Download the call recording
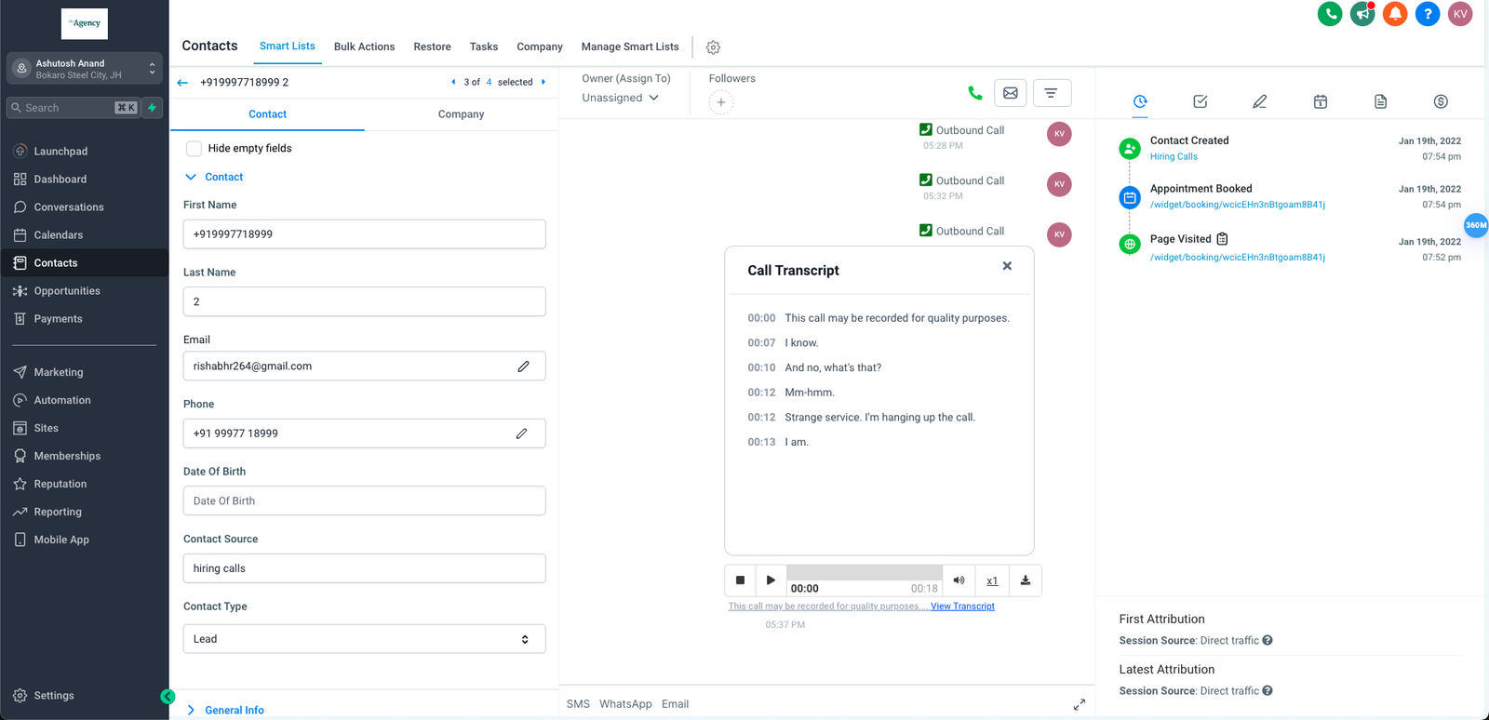 pos(1025,580)
